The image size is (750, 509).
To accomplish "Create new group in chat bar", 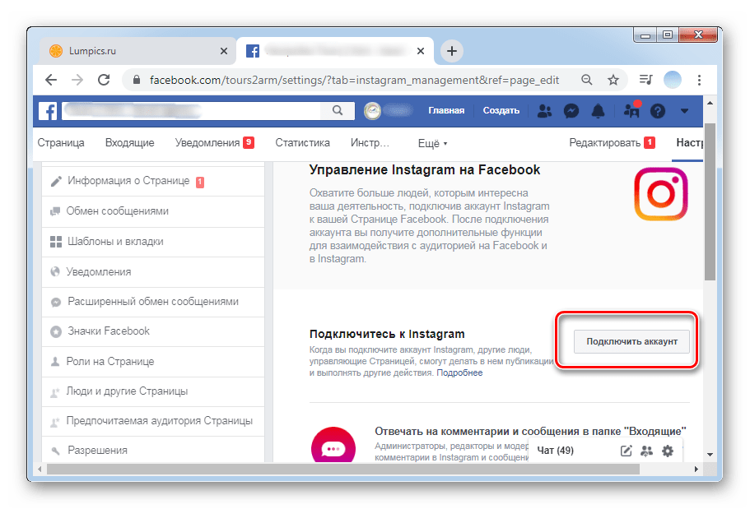I will pyautogui.click(x=647, y=451).
